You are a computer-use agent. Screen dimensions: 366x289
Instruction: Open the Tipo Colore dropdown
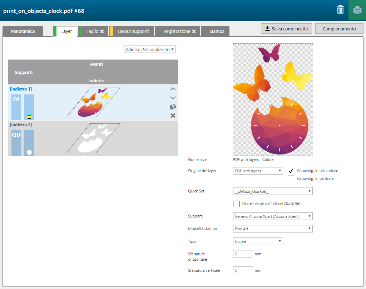click(258, 241)
